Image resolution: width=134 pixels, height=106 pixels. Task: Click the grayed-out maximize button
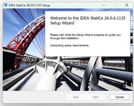point(115,5)
